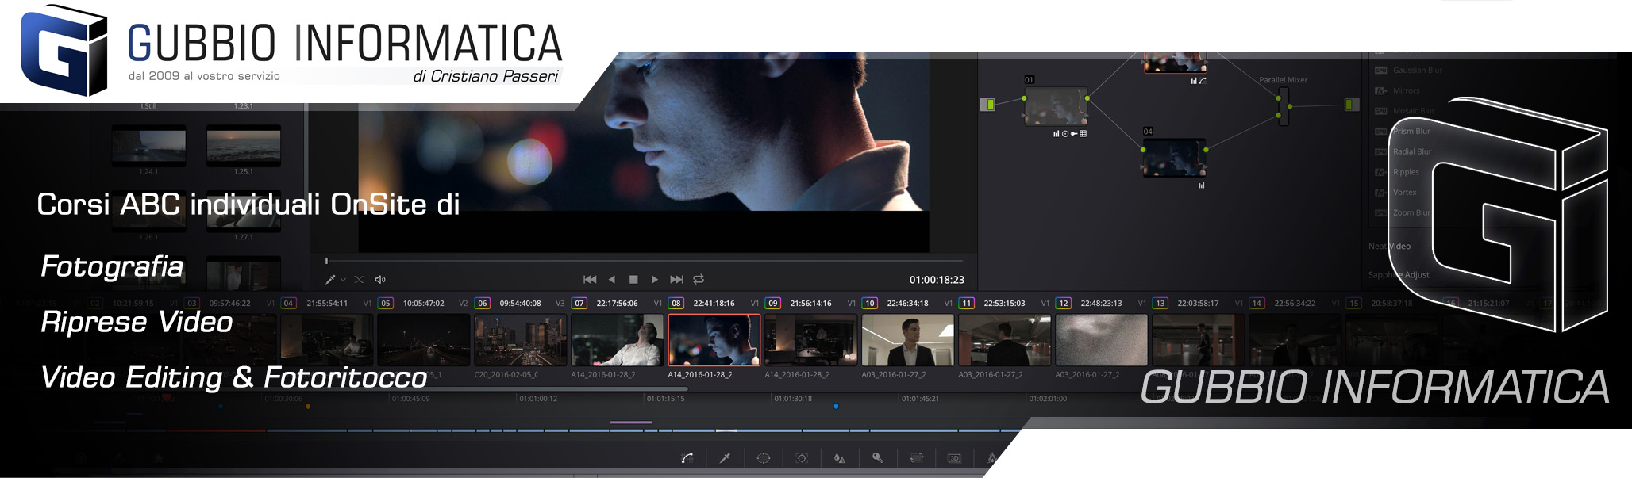Select the Vortex effect

(x=1395, y=193)
